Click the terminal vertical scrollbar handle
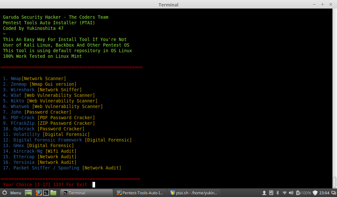Screen dimensions: 337x197 pos(335,182)
